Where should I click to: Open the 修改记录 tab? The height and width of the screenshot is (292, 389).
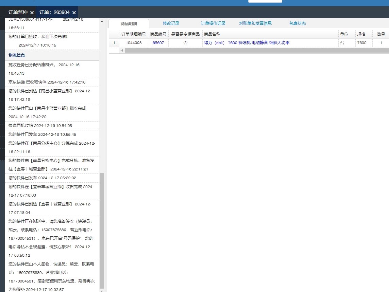point(171,23)
